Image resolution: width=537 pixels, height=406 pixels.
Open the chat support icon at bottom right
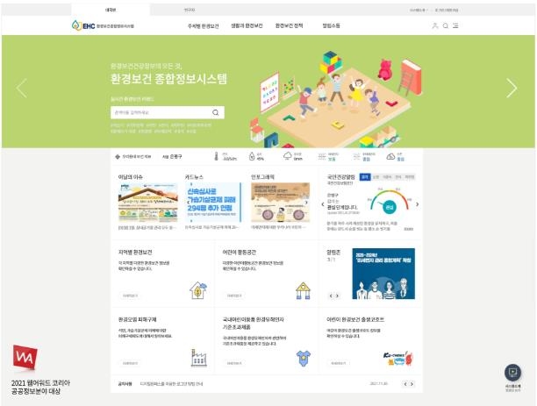pos(512,373)
